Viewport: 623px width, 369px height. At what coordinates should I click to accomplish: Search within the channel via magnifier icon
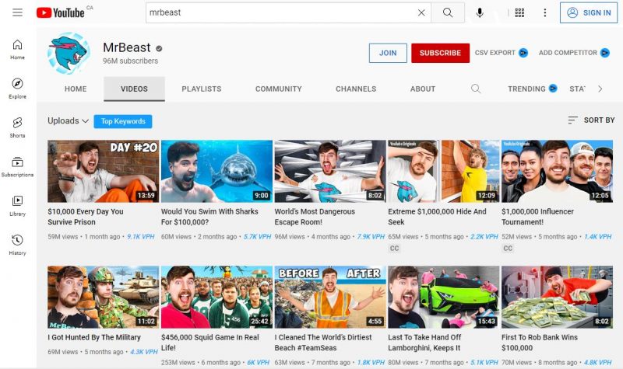pos(476,89)
